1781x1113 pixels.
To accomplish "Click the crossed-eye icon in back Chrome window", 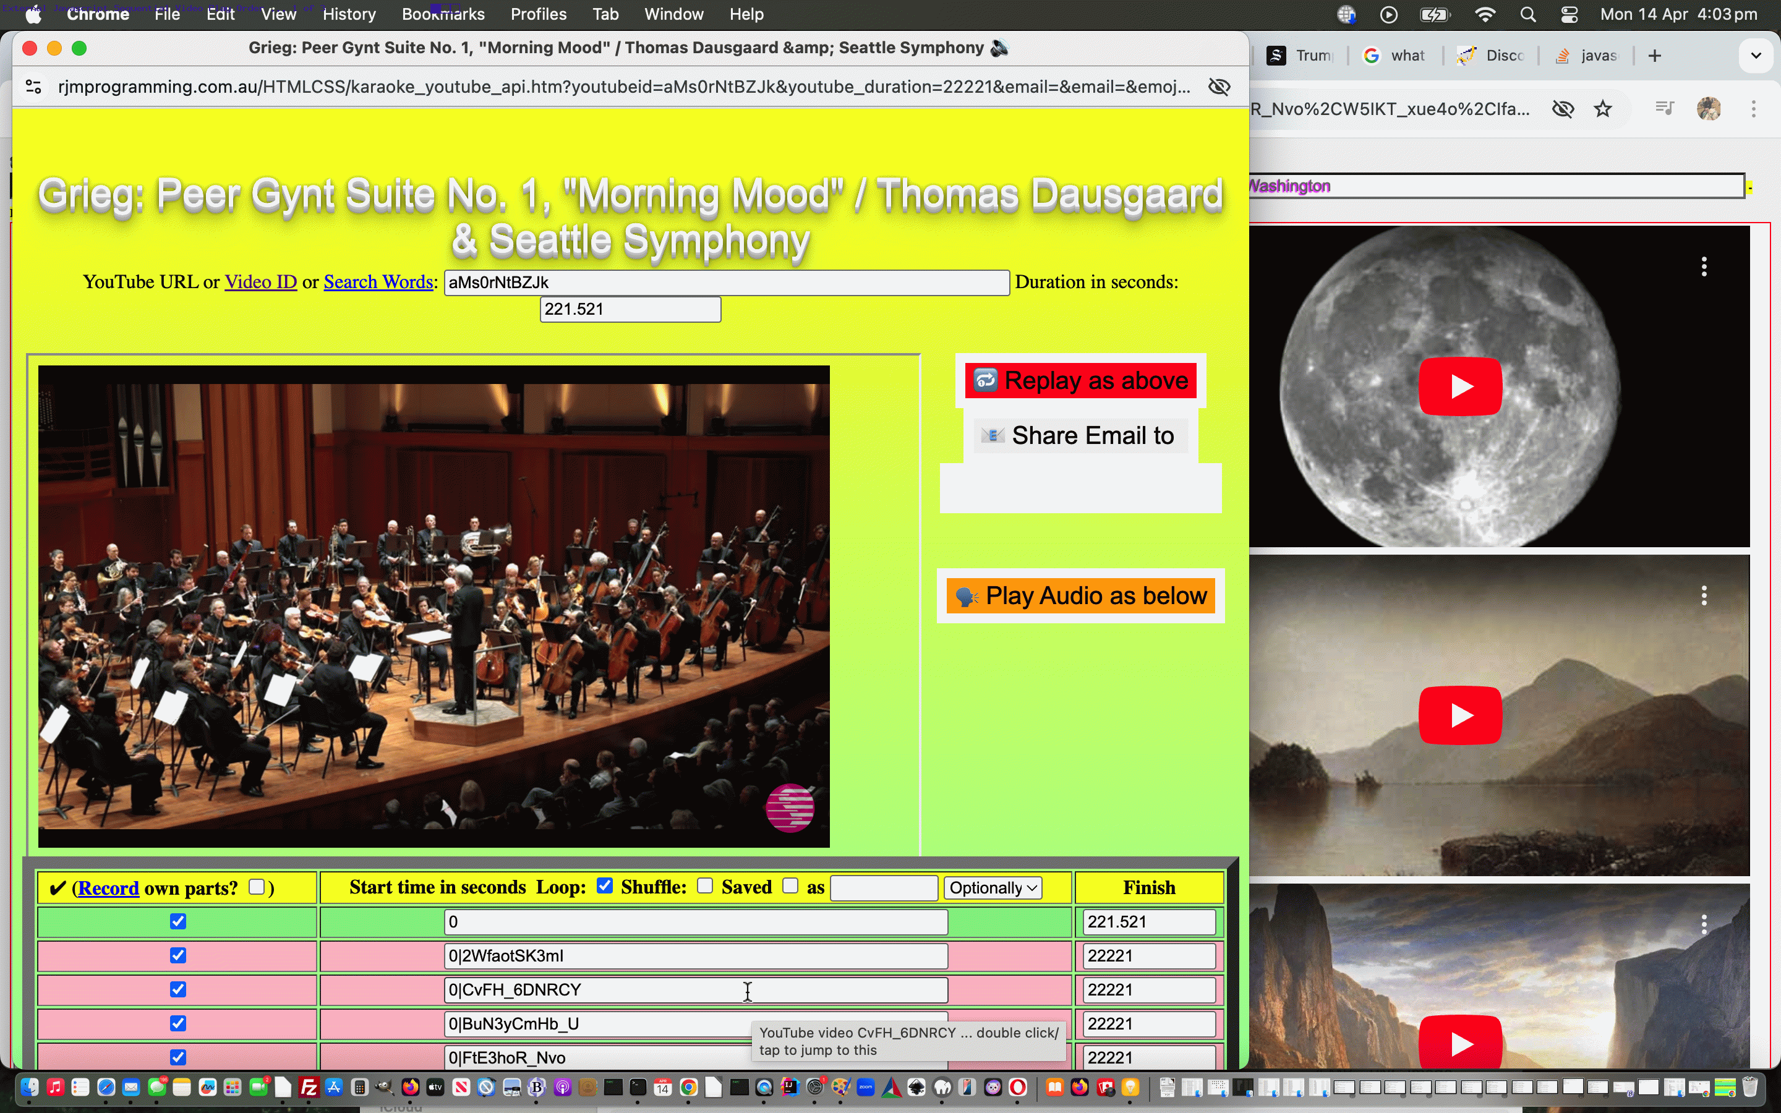I will [x=1563, y=109].
